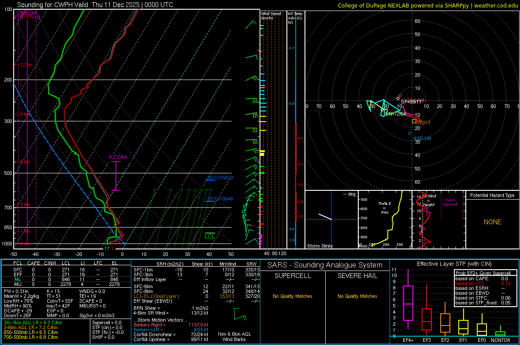Select the magenta "8.2 C/km" lapse rate label
Viewport: 520px width, 345px height.
tap(118, 157)
